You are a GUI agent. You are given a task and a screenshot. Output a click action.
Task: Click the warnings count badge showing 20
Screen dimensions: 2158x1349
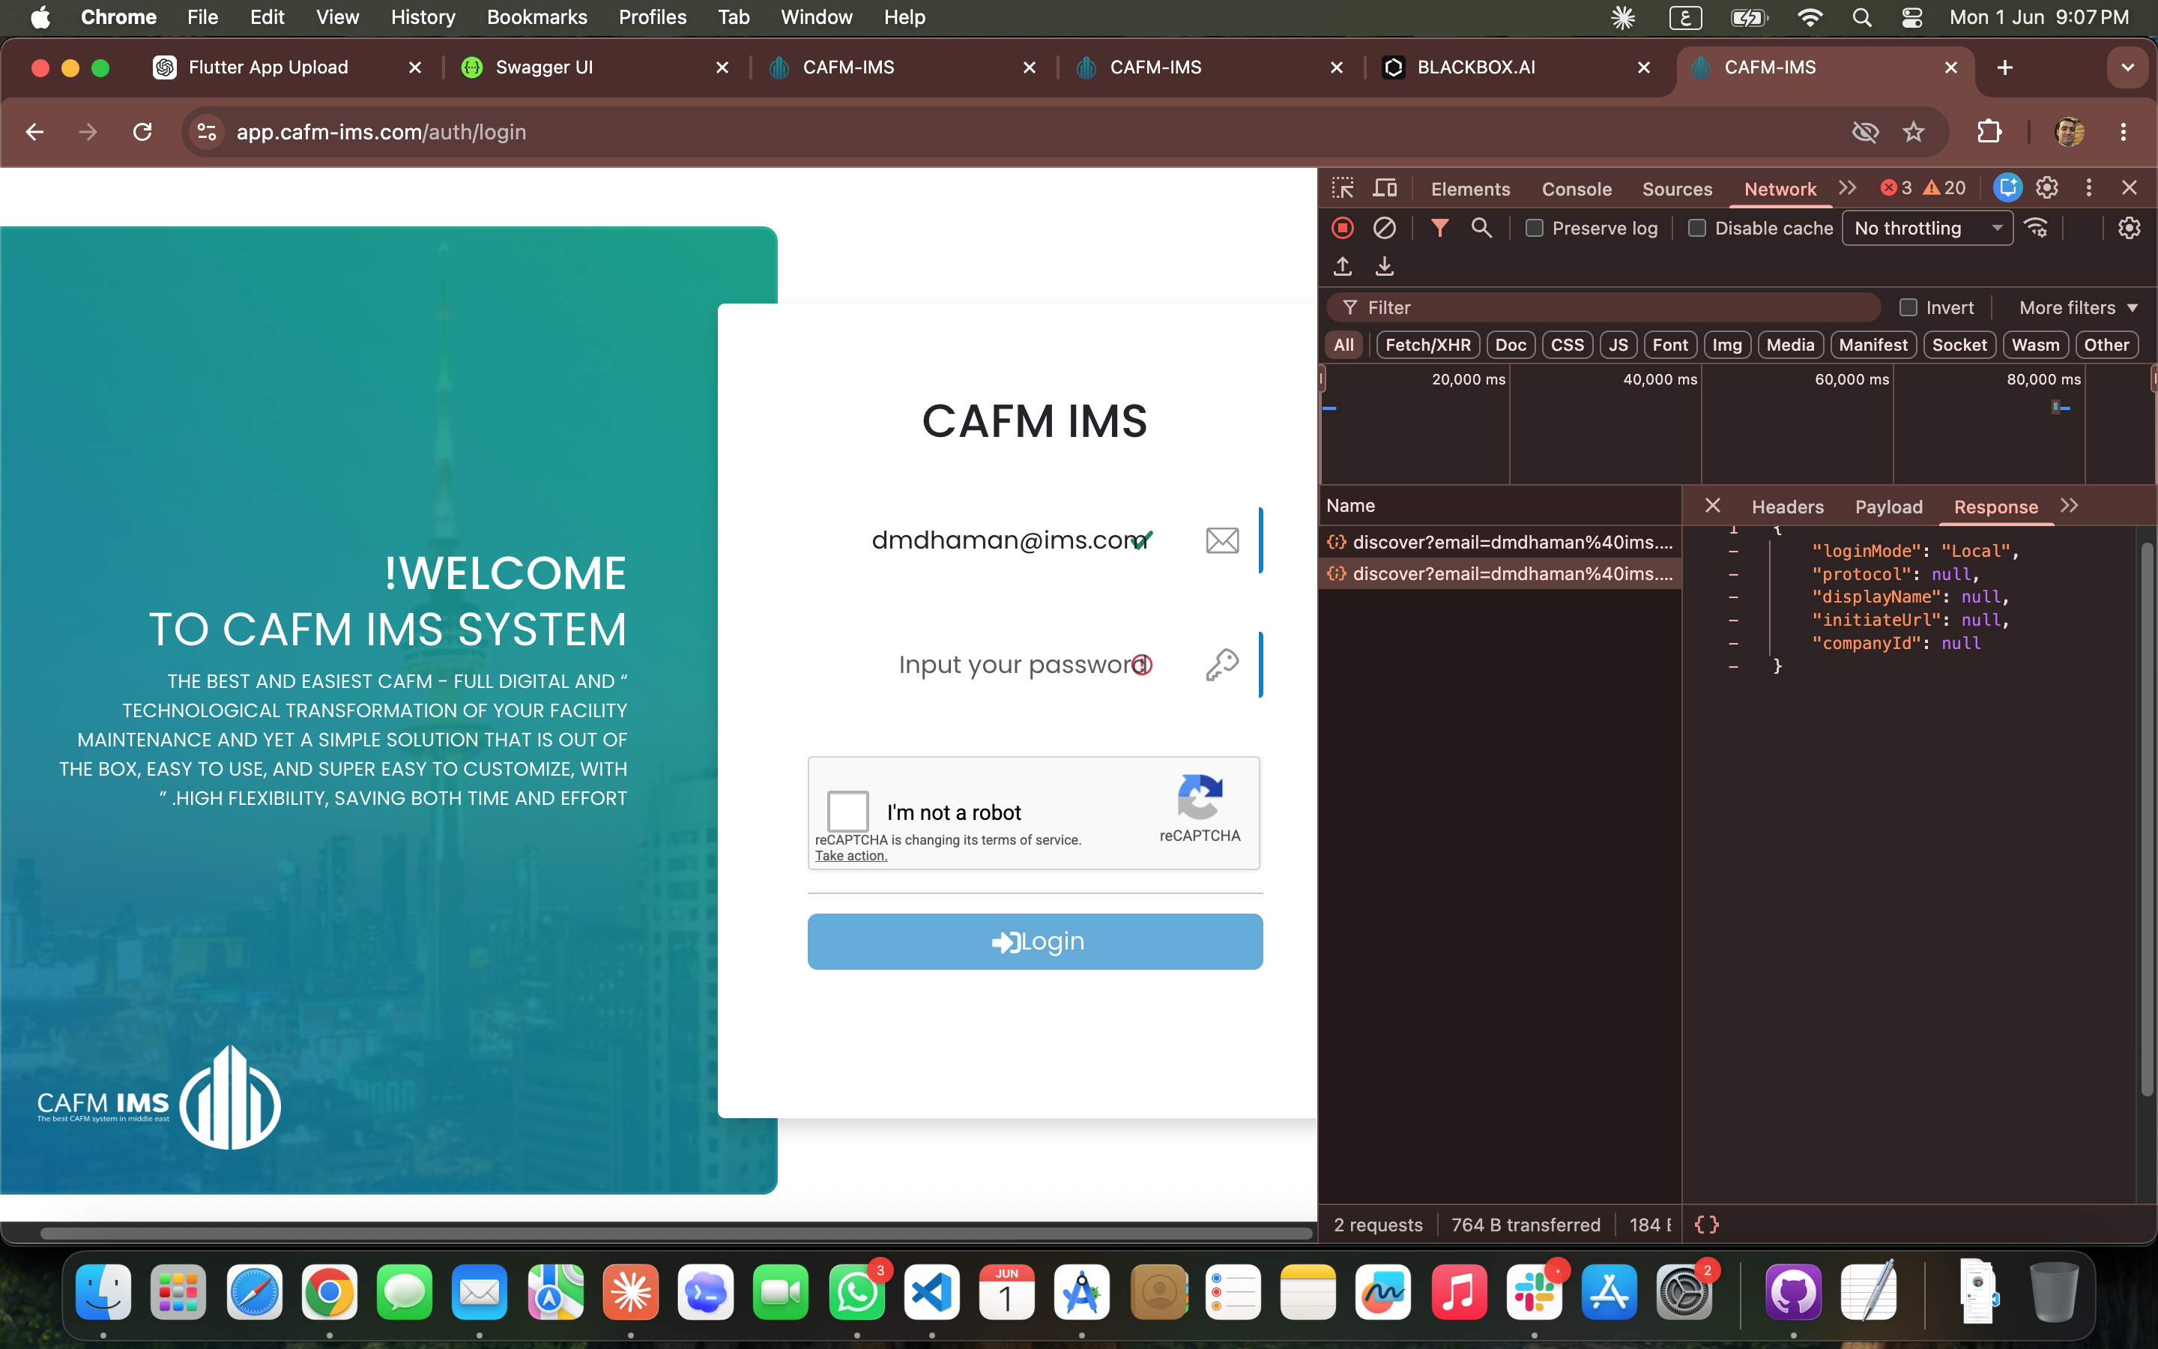point(1944,188)
